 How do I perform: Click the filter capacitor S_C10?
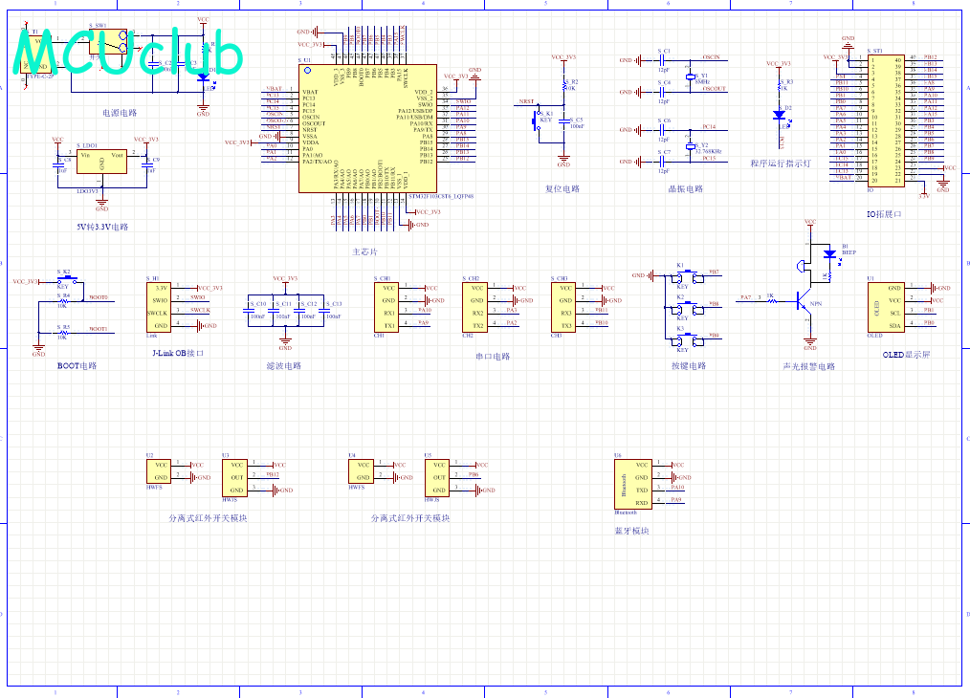[251, 311]
